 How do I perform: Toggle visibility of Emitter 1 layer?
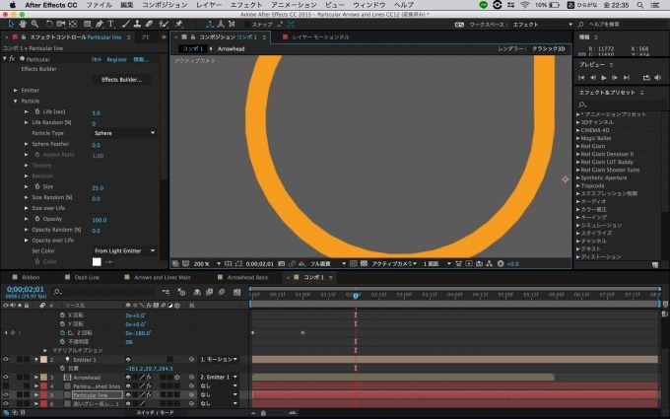(x=5, y=360)
